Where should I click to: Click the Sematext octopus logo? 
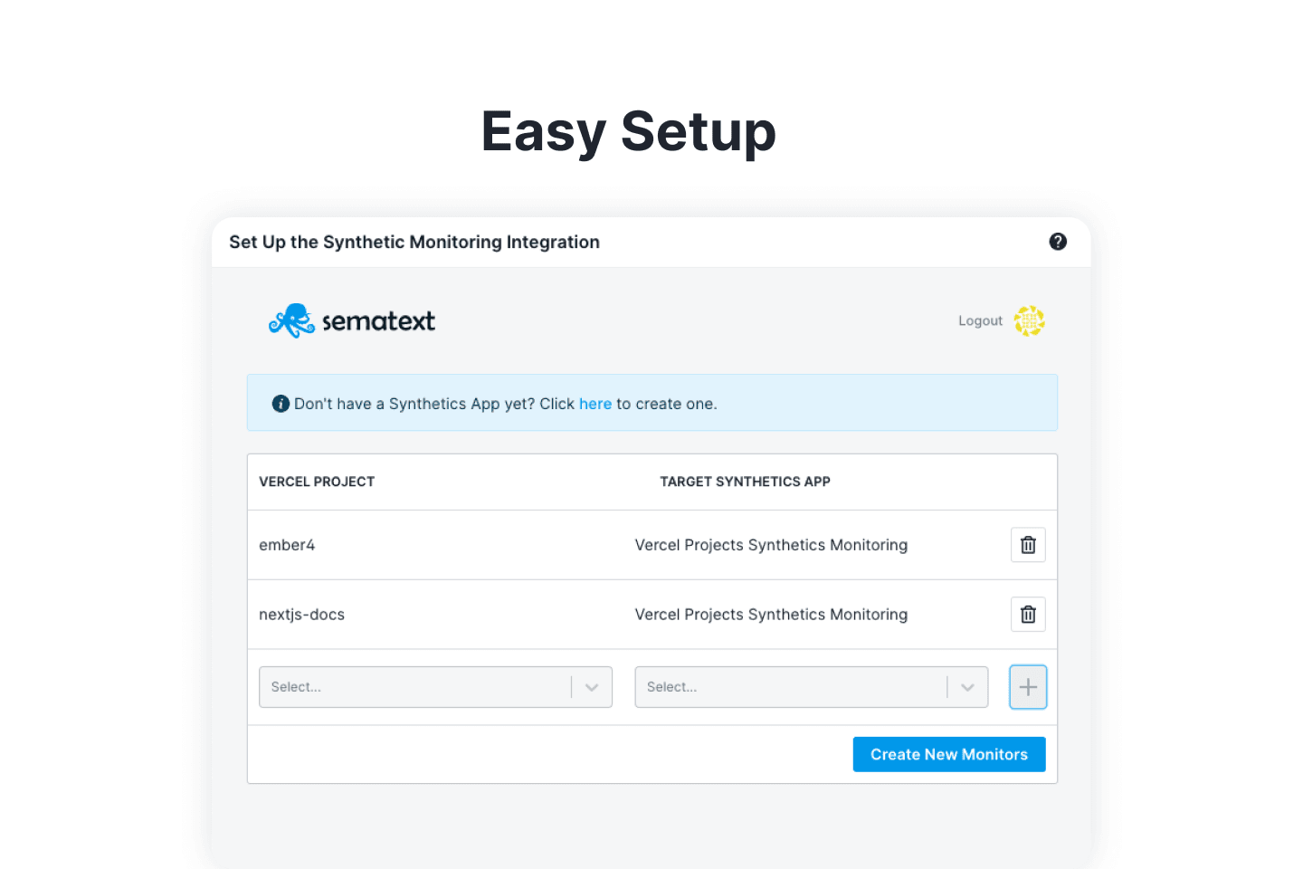(291, 320)
